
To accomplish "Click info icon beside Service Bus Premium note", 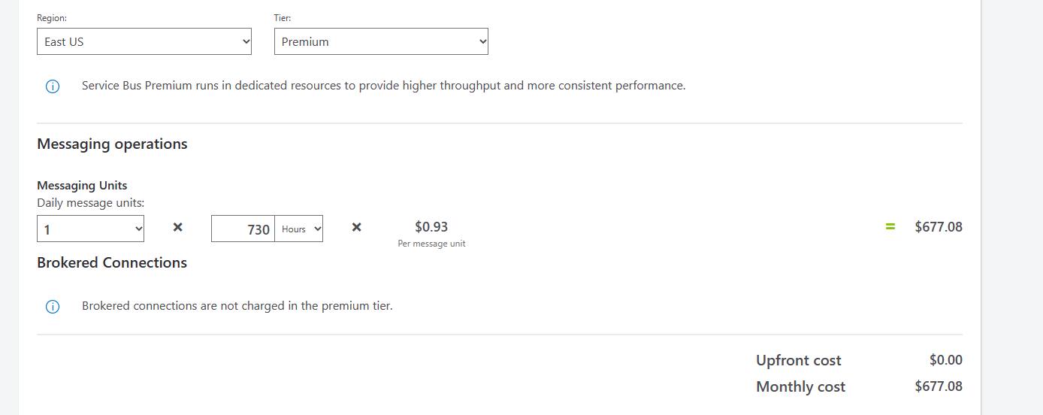I will (53, 86).
